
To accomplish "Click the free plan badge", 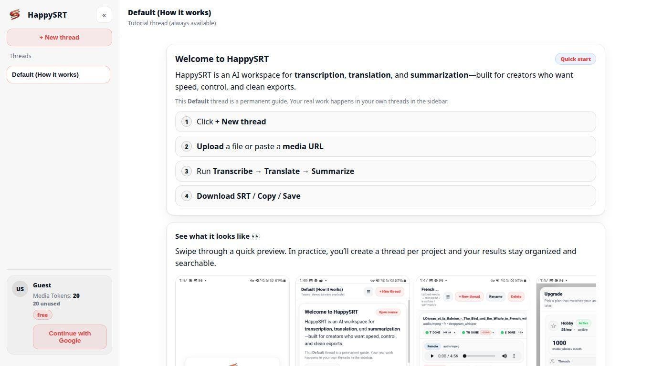I will point(42,315).
